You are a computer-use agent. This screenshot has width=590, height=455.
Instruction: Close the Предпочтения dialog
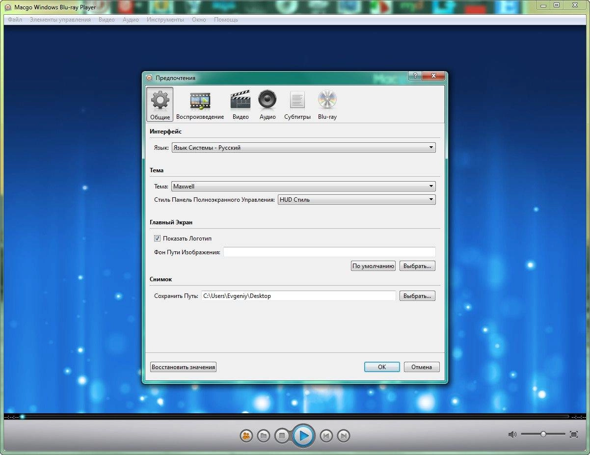point(433,76)
